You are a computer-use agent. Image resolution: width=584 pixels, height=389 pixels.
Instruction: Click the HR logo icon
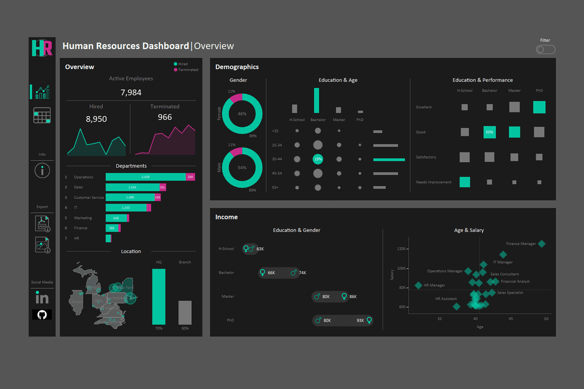pos(42,48)
